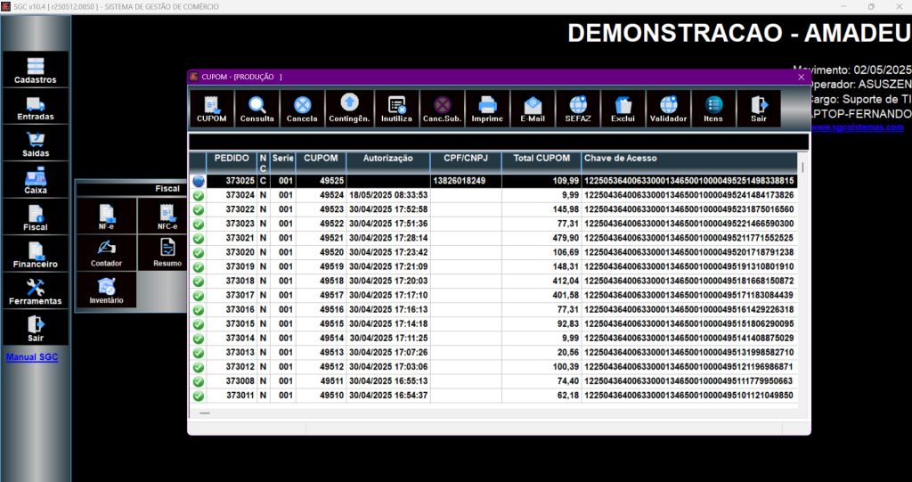Screen dimensions: 912x482
Task: Click the Total CUPOM column header
Action: click(x=541, y=162)
